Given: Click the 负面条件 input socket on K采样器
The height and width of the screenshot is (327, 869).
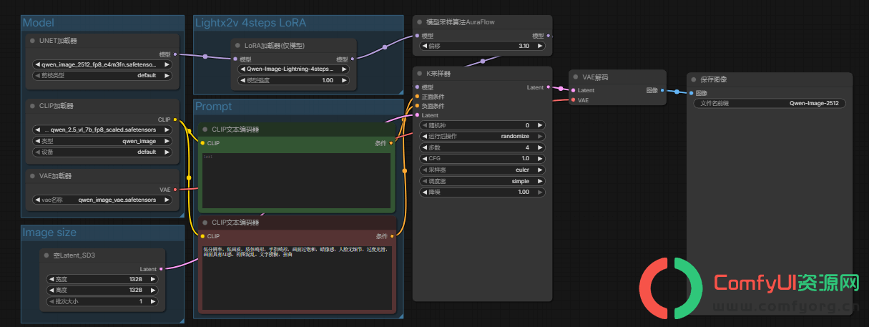Looking at the screenshot, I should (x=417, y=106).
